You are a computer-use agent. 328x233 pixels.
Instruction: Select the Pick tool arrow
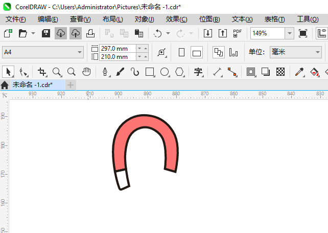point(8,72)
